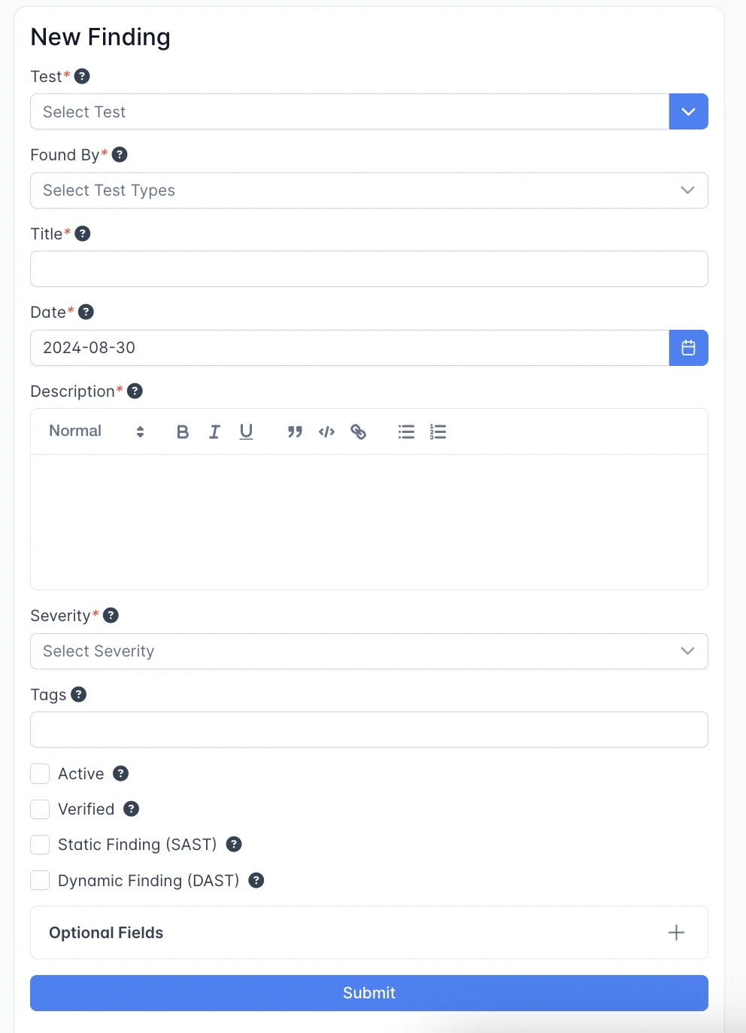Screen dimensions: 746x1033
Task: Check the Verified option
Action: (40, 809)
